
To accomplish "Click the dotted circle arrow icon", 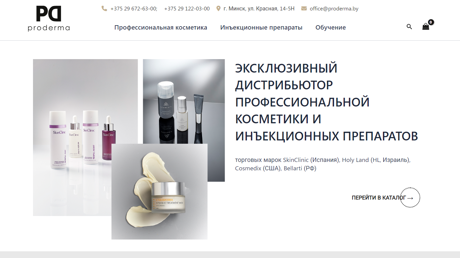I will (410, 198).
